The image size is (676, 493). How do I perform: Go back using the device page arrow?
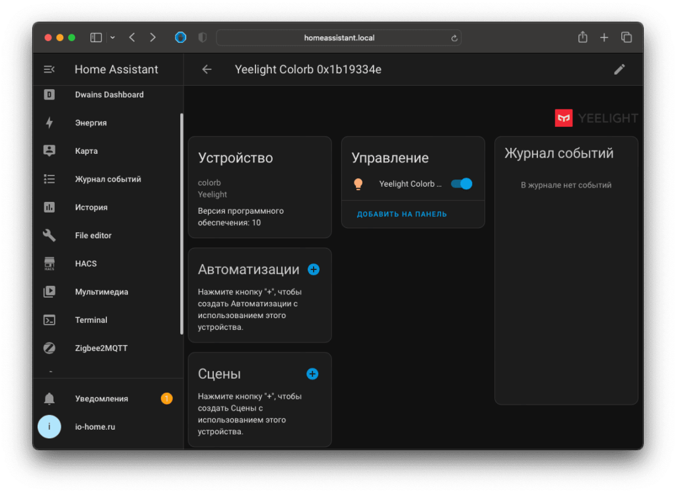click(x=207, y=69)
